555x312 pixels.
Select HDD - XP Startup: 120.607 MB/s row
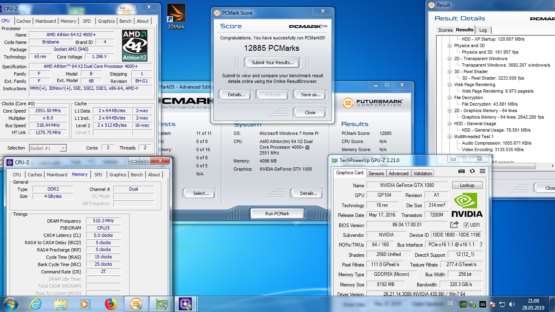tap(493, 39)
